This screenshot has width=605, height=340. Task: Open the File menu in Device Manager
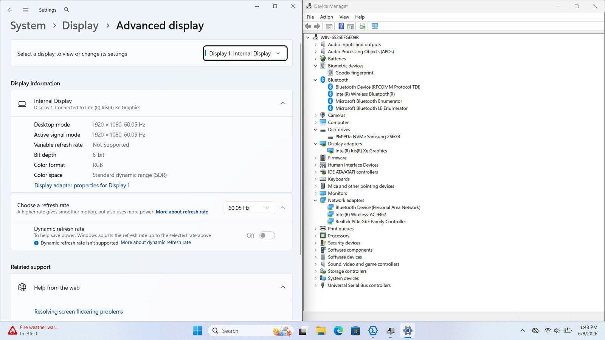click(310, 17)
